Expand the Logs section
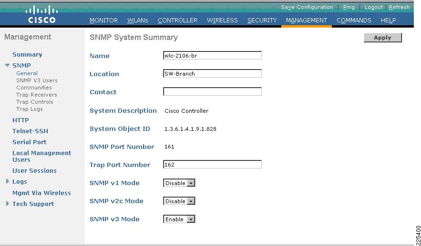 click(8, 181)
